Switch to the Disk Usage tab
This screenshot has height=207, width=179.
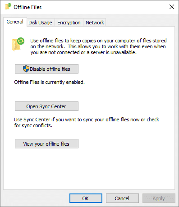click(40, 23)
